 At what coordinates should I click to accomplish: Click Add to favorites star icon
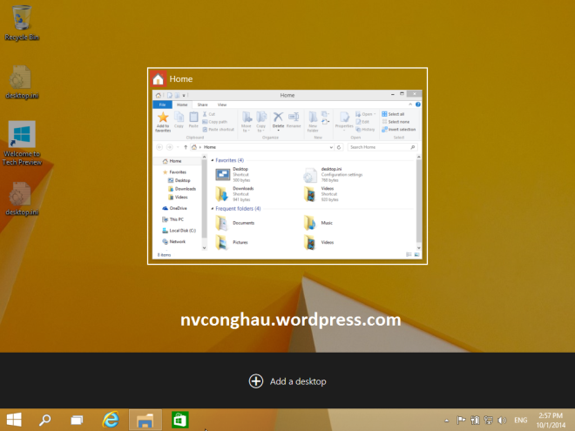[163, 122]
